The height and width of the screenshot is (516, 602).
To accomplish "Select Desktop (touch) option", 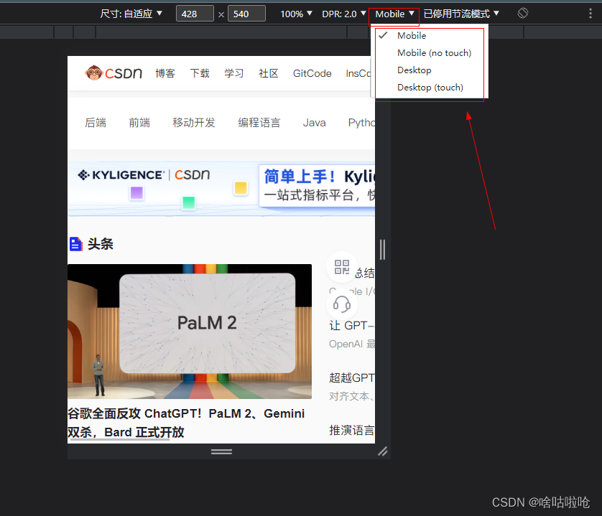I will click(430, 88).
